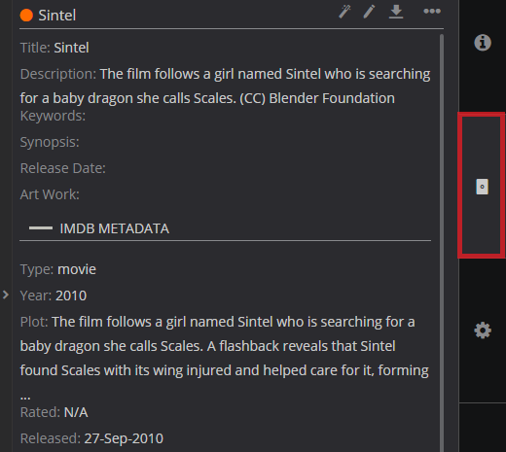Click the magic wand auto-fill metadata icon

(x=344, y=12)
